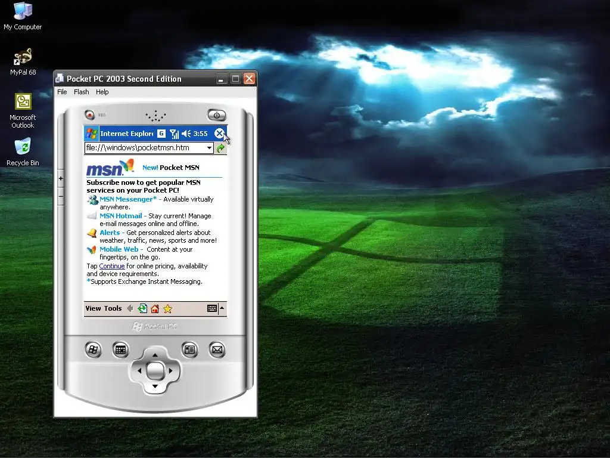This screenshot has width=610, height=458.
Task: Open the Help menu
Action: 102,92
